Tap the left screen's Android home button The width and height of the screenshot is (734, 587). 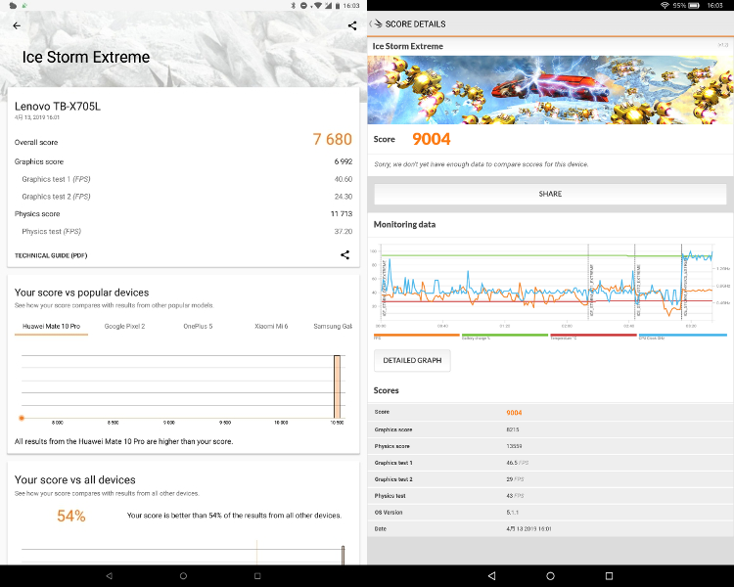click(183, 576)
